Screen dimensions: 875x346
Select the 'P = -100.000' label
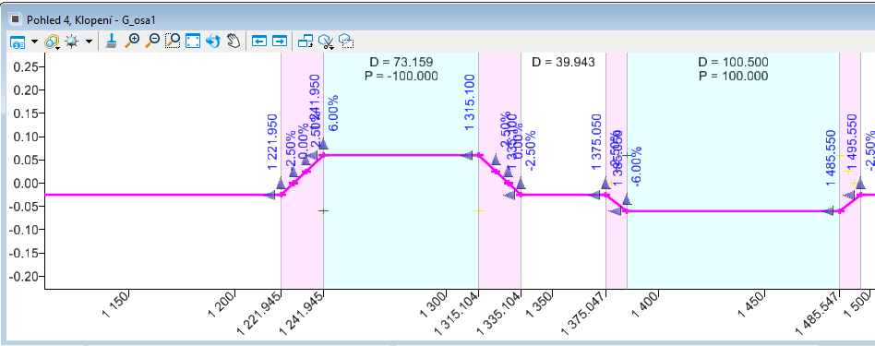[x=402, y=76]
